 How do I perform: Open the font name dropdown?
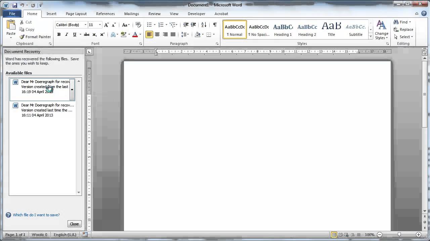pos(86,25)
